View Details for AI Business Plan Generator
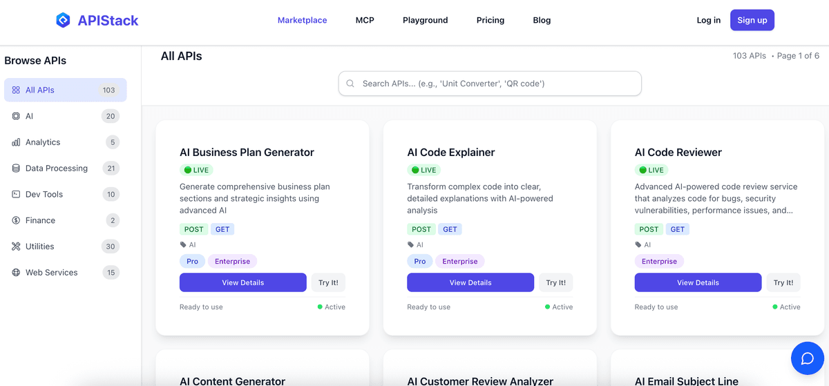This screenshot has height=386, width=829. [x=242, y=282]
